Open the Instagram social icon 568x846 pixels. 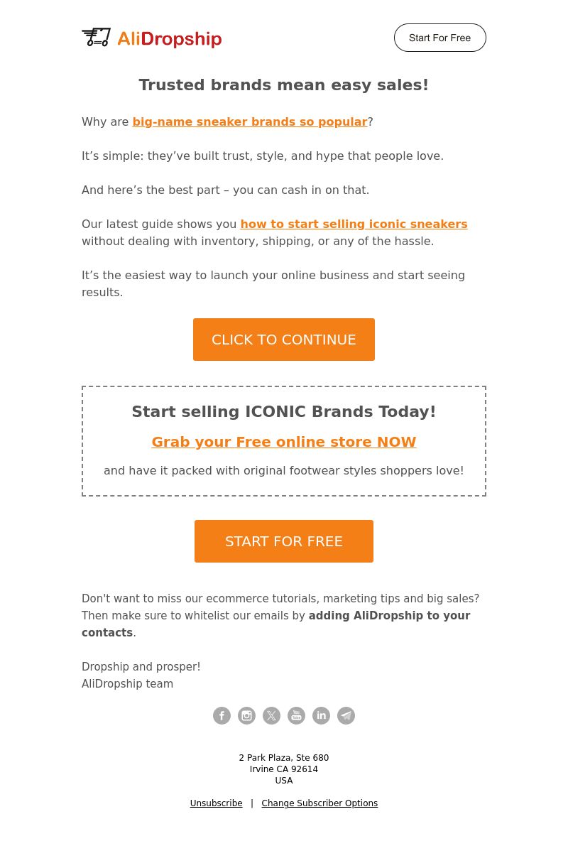click(246, 715)
